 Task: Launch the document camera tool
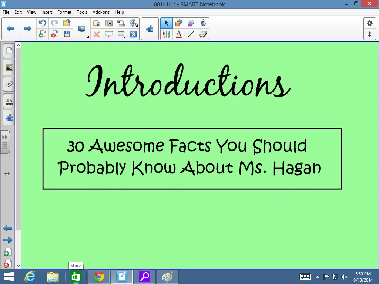(x=121, y=23)
